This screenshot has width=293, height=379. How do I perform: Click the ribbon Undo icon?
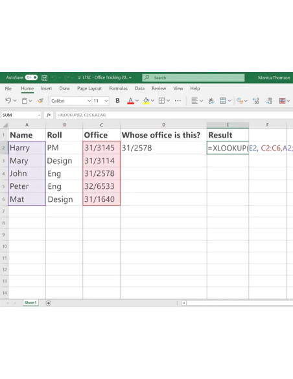8,101
